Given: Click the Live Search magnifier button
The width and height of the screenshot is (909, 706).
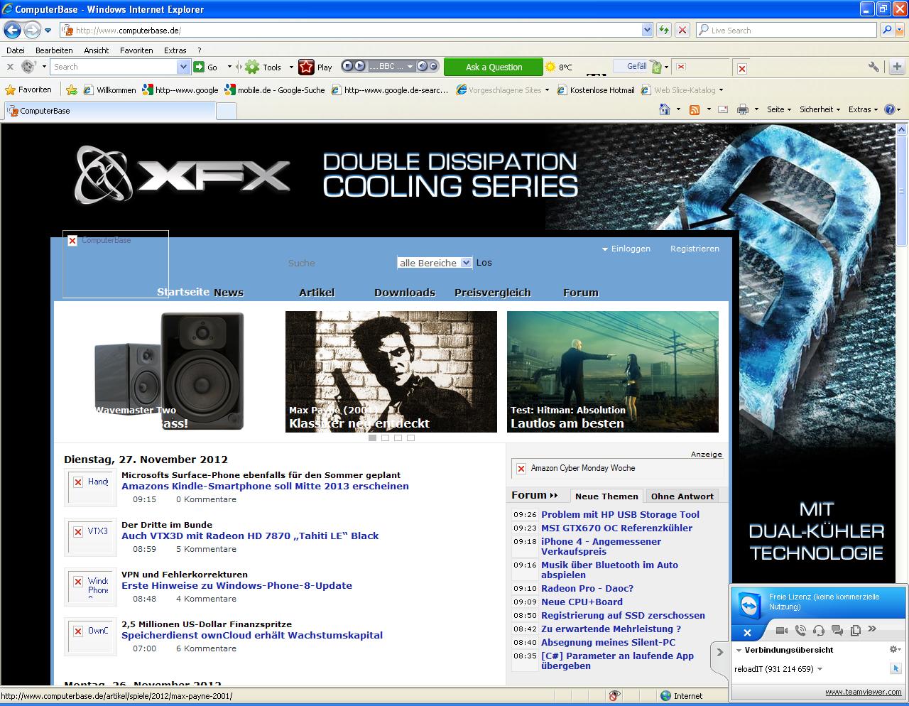Looking at the screenshot, I should (887, 30).
